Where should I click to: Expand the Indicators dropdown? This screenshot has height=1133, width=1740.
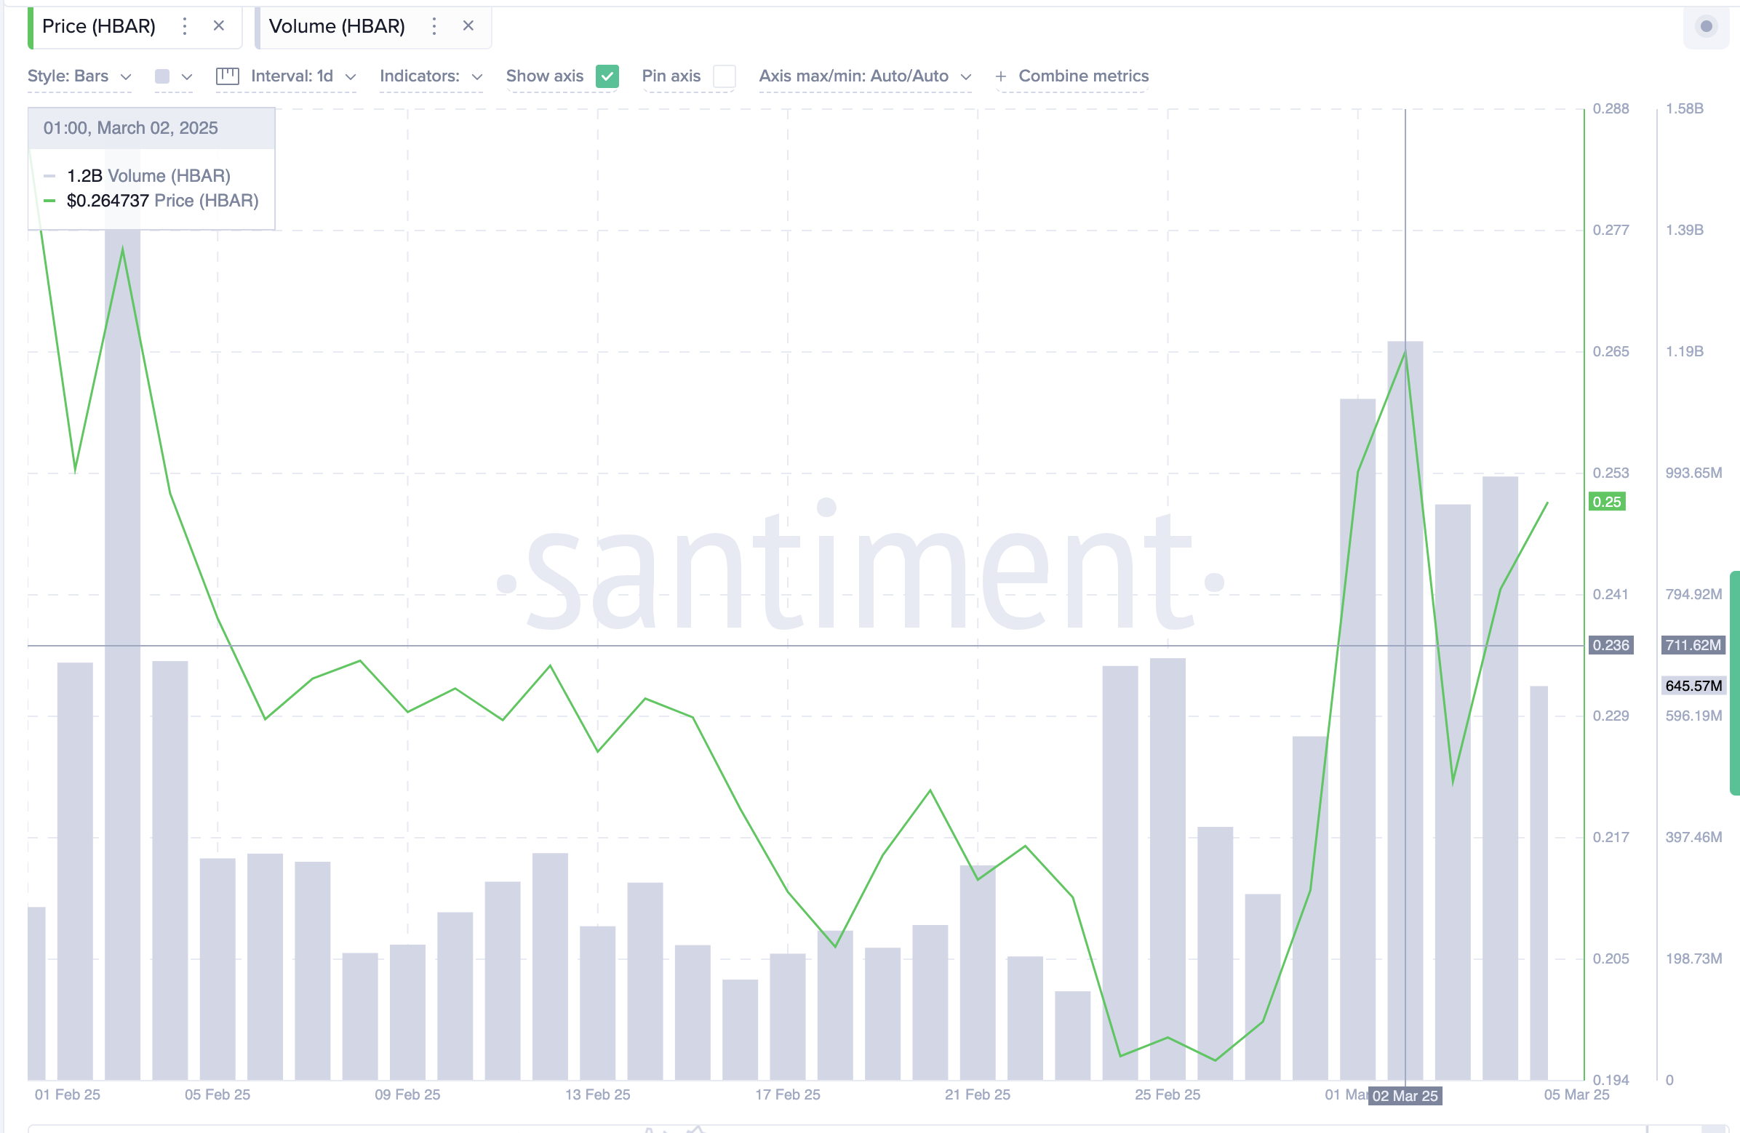(431, 76)
